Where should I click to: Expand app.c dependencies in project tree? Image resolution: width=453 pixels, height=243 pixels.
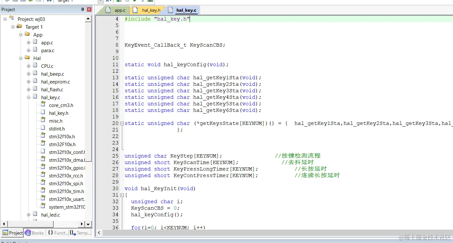[x=28, y=42]
